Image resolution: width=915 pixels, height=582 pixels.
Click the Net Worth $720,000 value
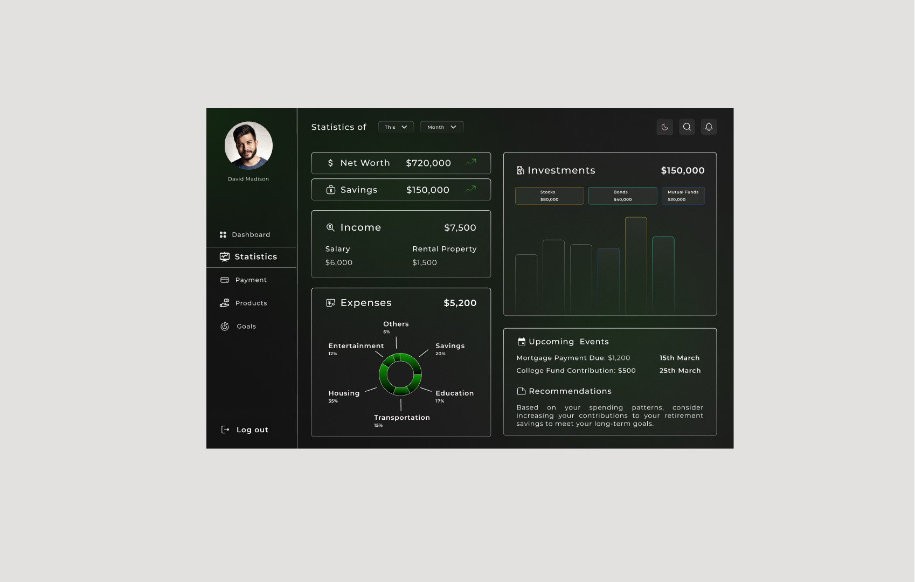coord(428,163)
